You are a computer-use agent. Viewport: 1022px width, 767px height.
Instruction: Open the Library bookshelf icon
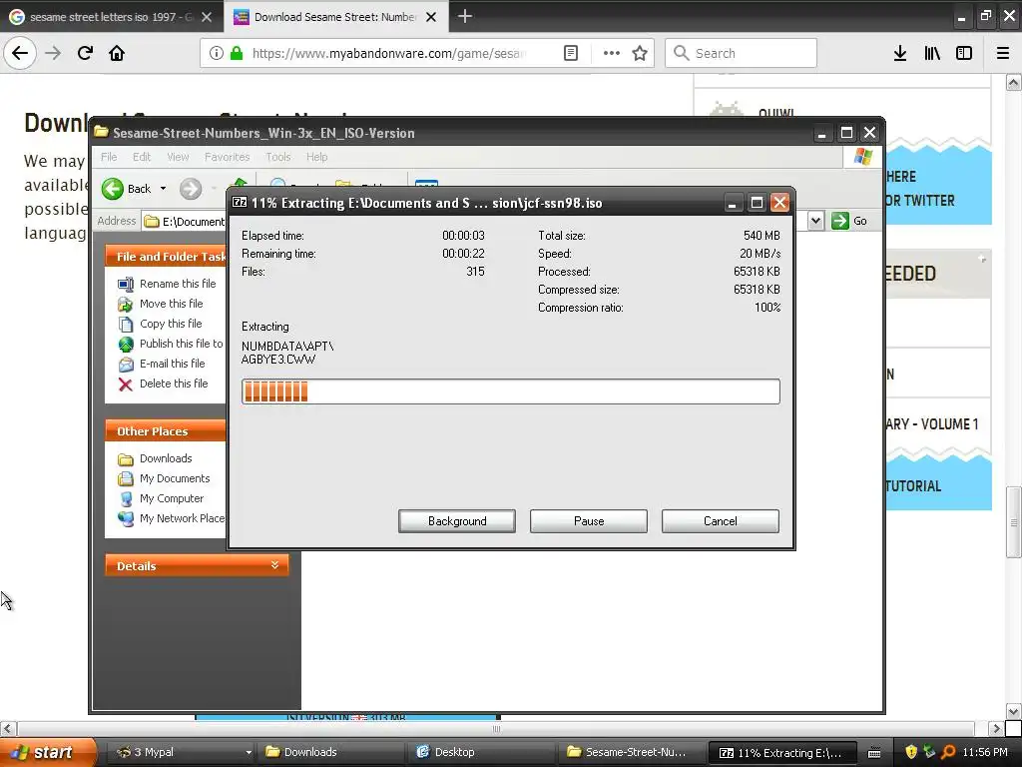(x=932, y=53)
